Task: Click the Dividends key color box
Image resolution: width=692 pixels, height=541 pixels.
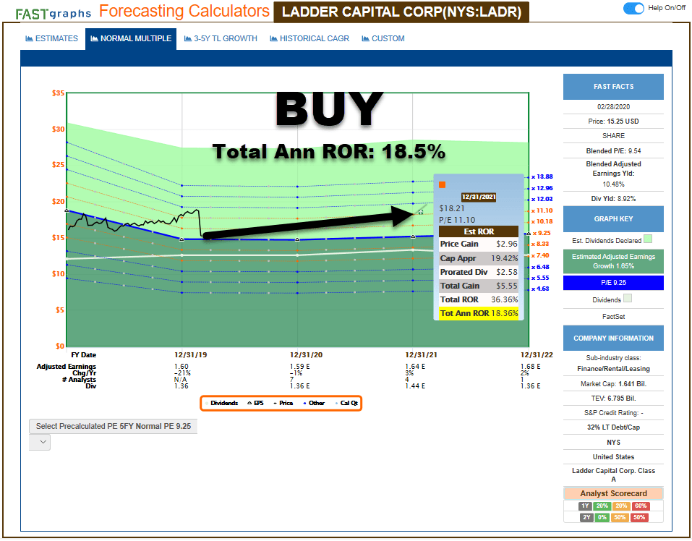Action: point(628,298)
